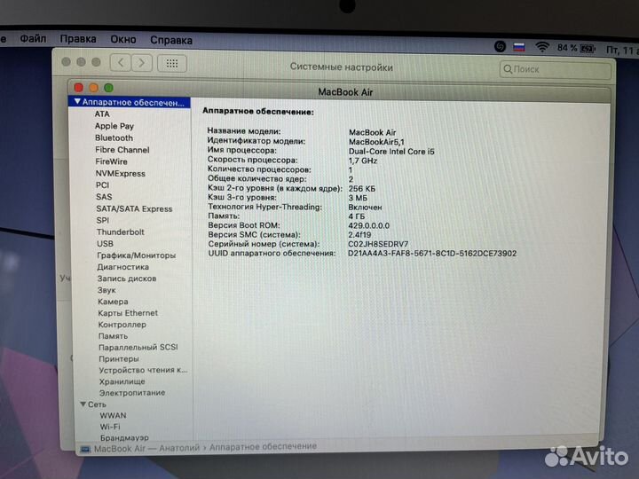The height and width of the screenshot is (479, 639).
Task: Open the Файл menu
Action: [x=33, y=39]
